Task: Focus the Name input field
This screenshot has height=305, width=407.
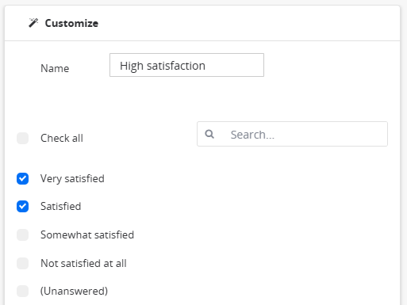Action: (186, 65)
